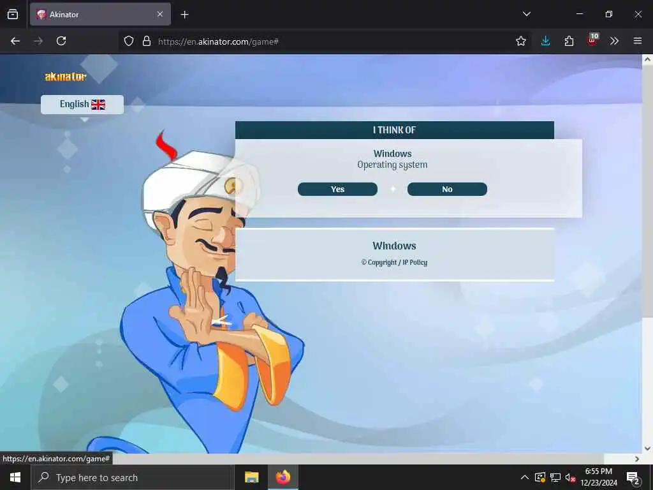Go back to the previous page

[15, 41]
